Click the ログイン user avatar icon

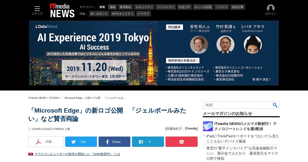pyautogui.click(x=271, y=8)
